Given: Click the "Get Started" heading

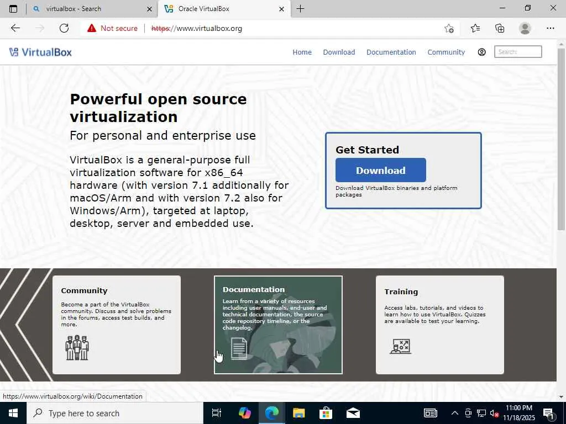Looking at the screenshot, I should (x=367, y=150).
